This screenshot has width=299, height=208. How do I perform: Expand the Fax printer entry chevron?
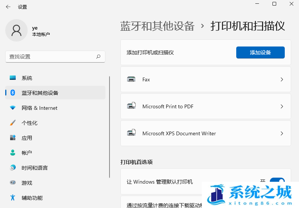[x=282, y=79]
